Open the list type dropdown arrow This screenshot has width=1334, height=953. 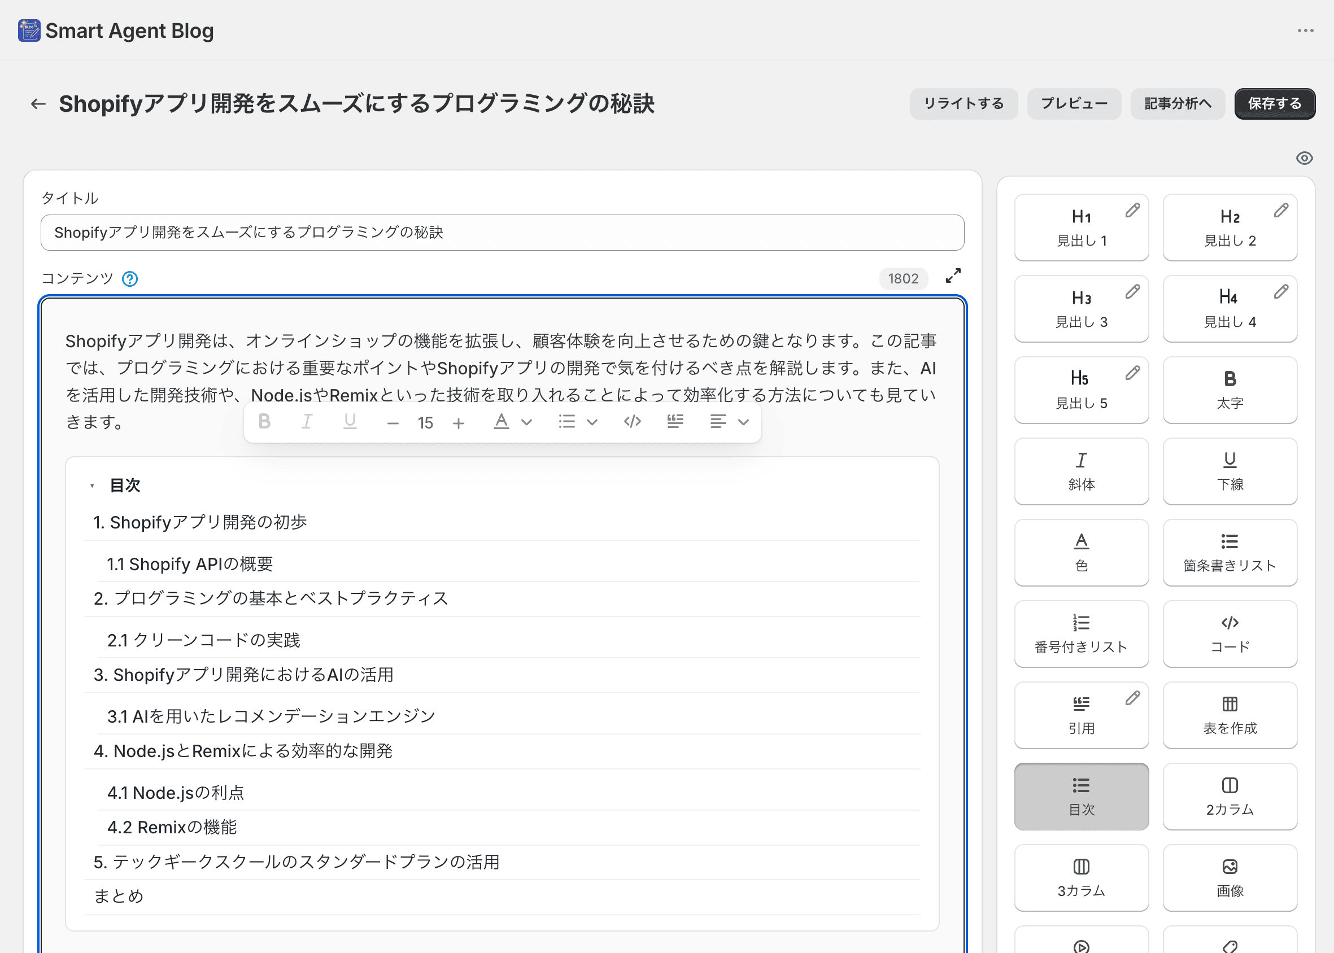point(592,422)
